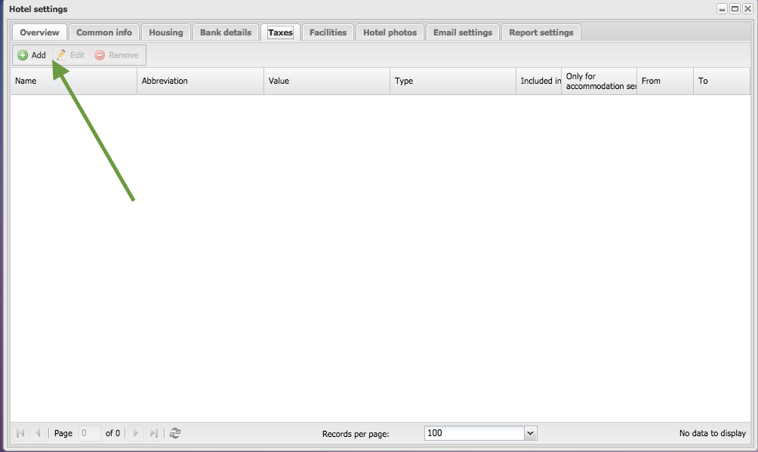Viewport: 758px width, 452px height.
Task: Click the refresh records icon
Action: (x=175, y=432)
